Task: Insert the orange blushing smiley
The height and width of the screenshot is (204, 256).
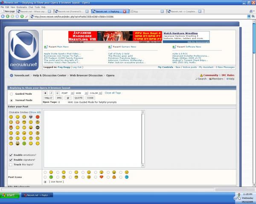Action: click(17, 122)
